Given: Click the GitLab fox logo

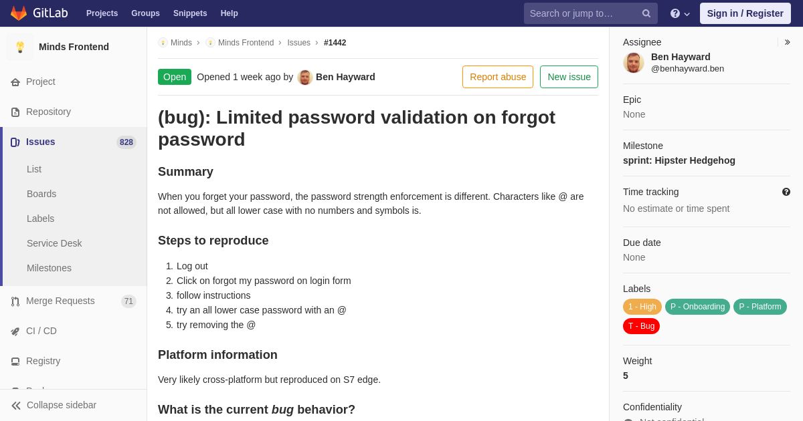Looking at the screenshot, I should click(19, 13).
